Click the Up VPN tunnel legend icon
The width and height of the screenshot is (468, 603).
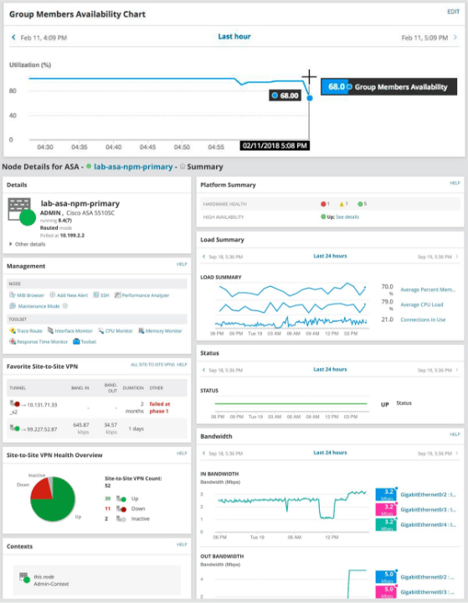click(x=121, y=499)
